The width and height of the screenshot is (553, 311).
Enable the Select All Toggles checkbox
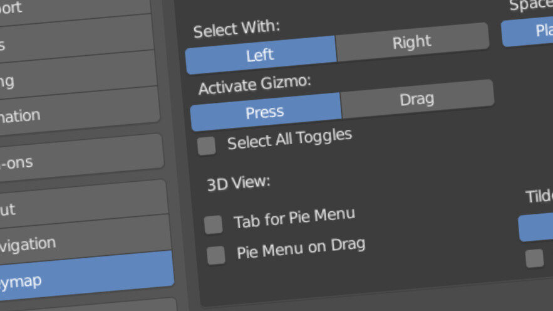[207, 146]
